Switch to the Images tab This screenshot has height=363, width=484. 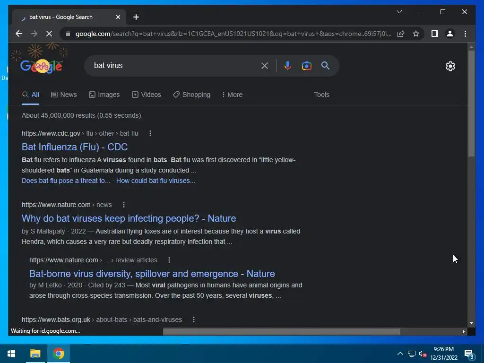[x=104, y=95]
